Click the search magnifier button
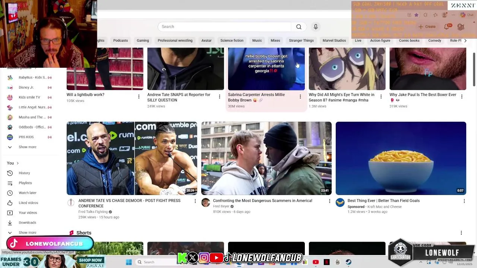Viewport: 477px width, 268px height. (x=299, y=27)
